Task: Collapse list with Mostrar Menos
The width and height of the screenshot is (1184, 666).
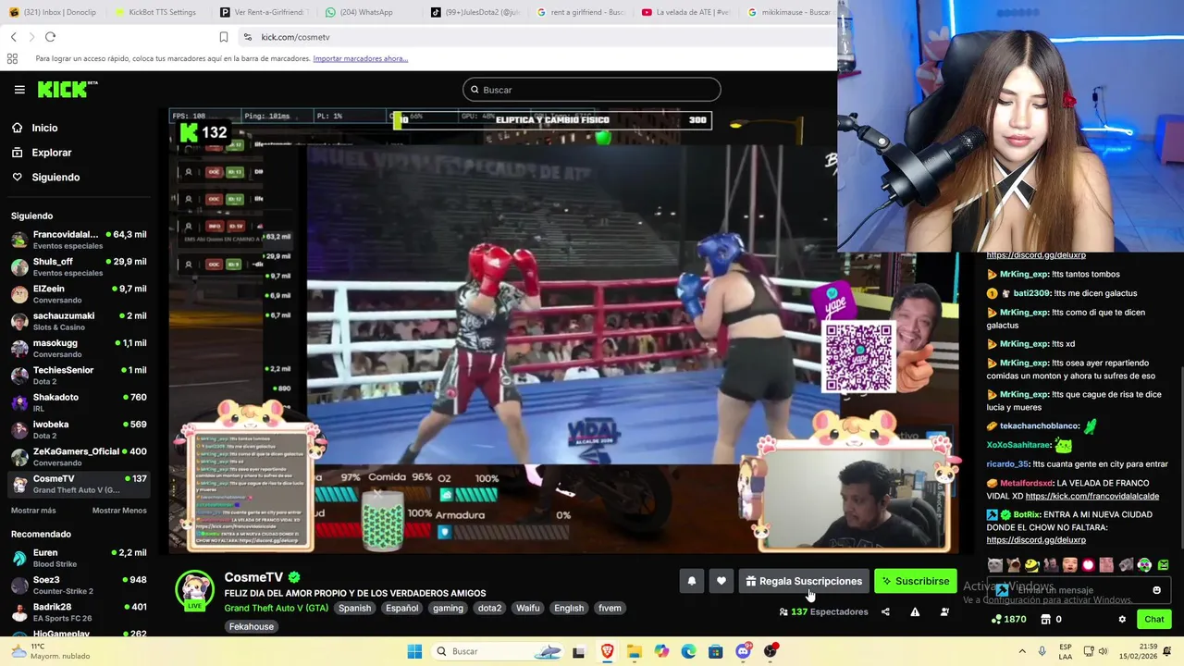Action: 119,511
